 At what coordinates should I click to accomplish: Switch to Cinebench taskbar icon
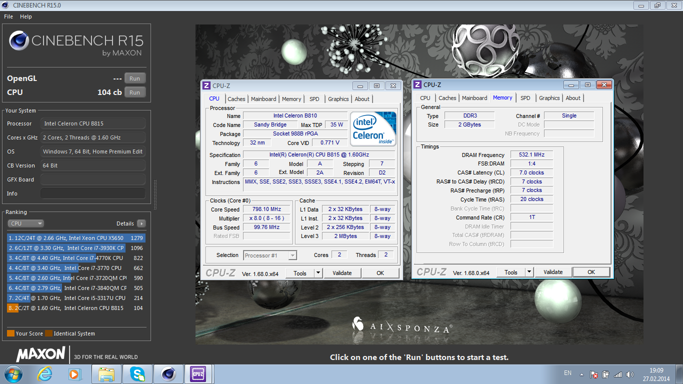coord(168,374)
